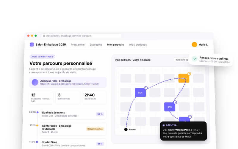Click the black Entrée point on the map
Image resolution: width=238 pixels, height=149 pixels.
click(126, 129)
